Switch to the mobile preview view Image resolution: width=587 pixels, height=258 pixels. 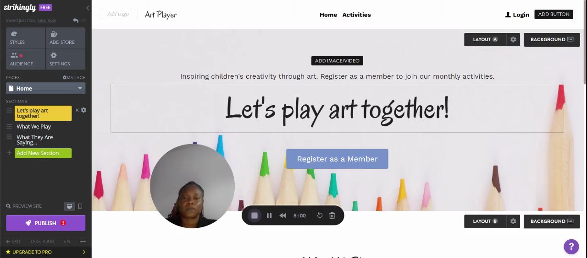80,206
